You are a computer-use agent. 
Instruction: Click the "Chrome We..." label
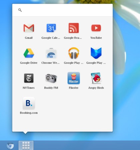click(x=51, y=63)
